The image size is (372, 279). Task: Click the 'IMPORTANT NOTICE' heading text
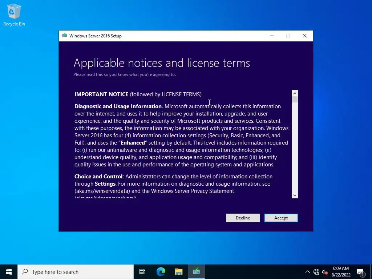click(101, 94)
